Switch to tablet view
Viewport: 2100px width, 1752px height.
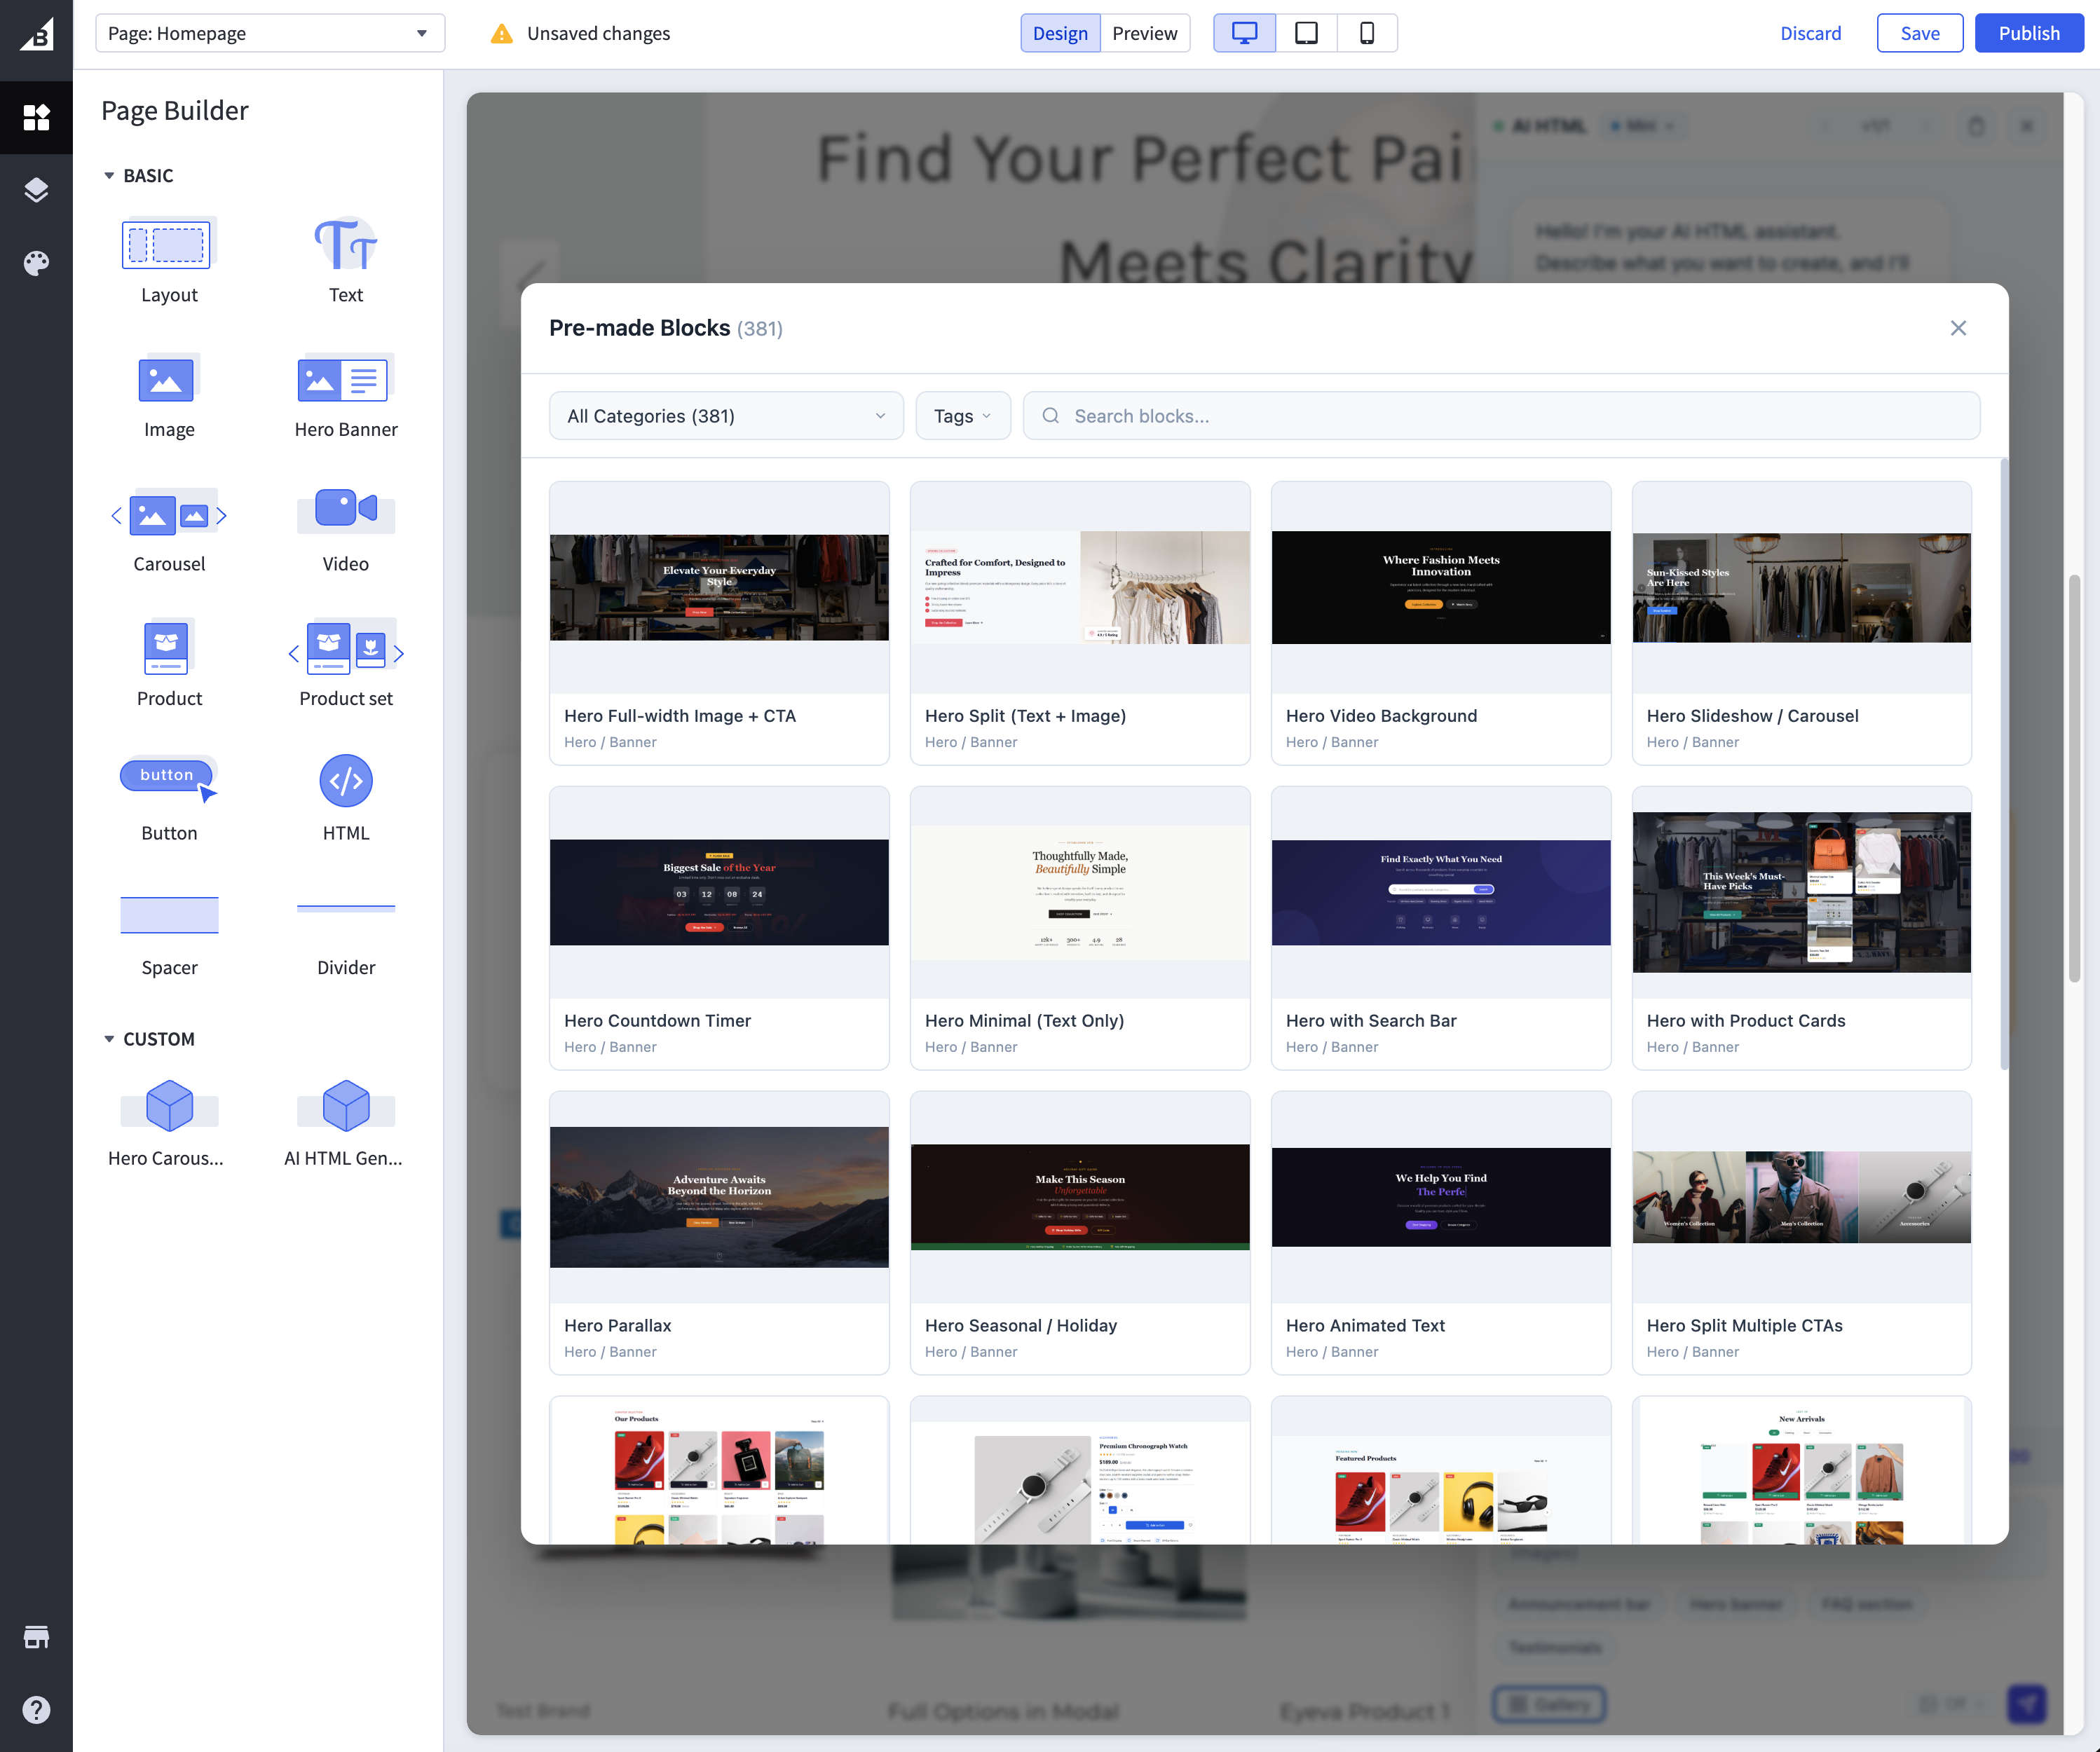pyautogui.click(x=1305, y=32)
